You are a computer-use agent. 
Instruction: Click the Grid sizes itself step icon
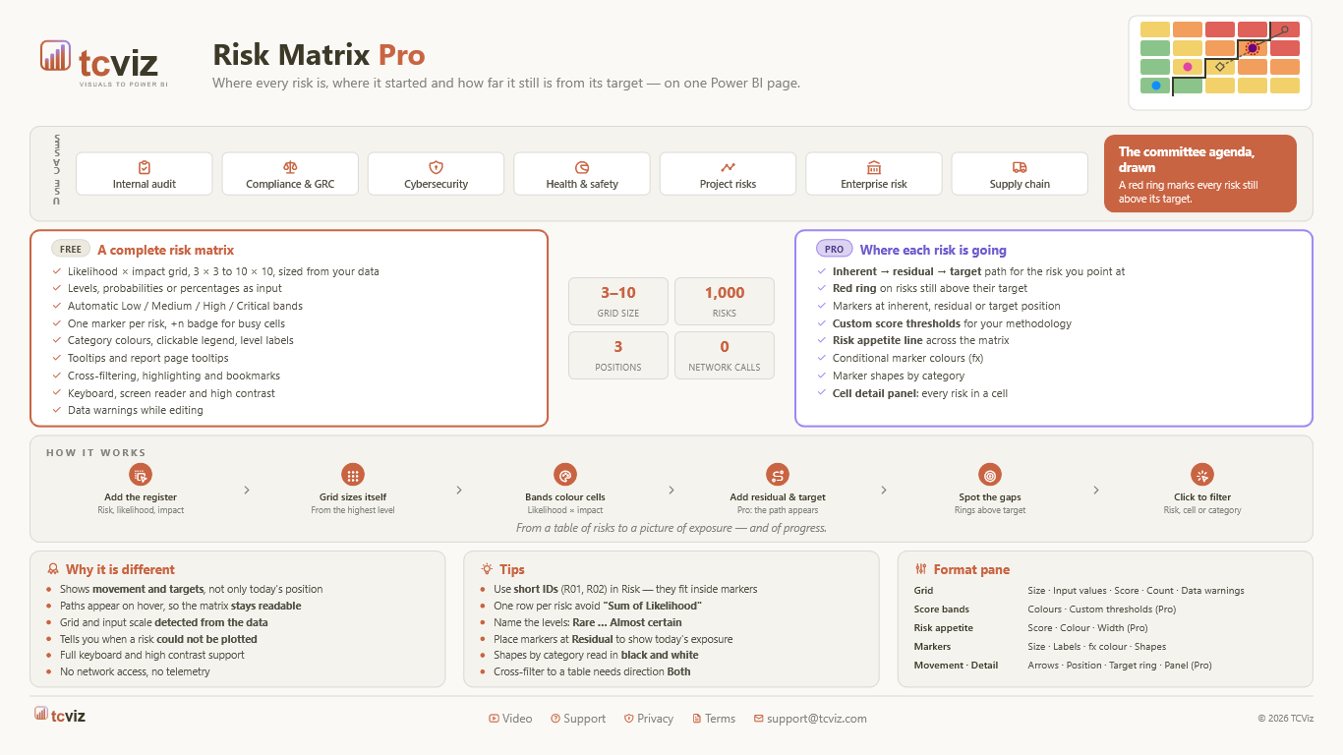[x=353, y=475]
